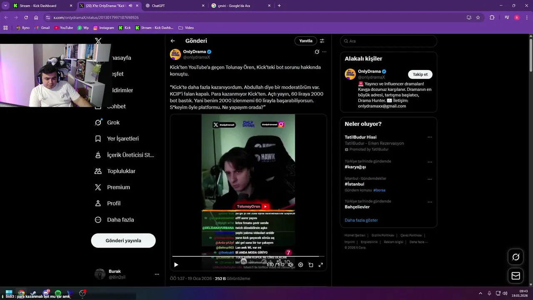The image size is (533, 300).
Task: Open the Kick bookmark
Action: click(125, 28)
